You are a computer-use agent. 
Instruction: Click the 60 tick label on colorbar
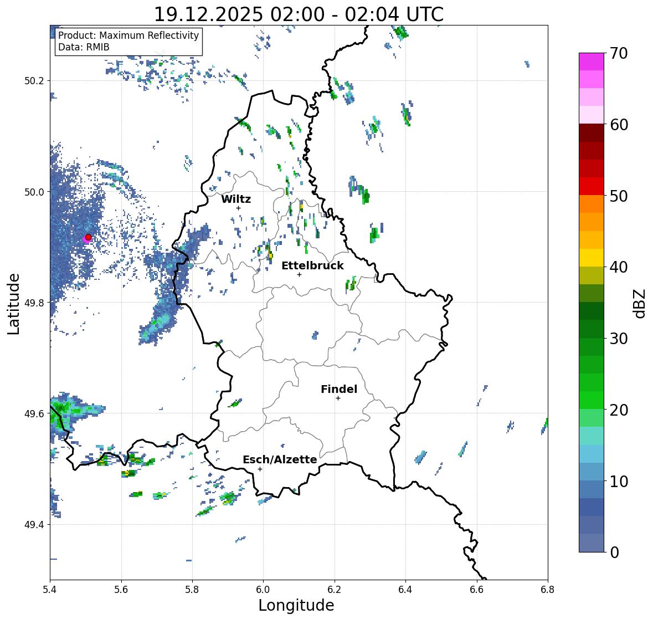point(619,125)
